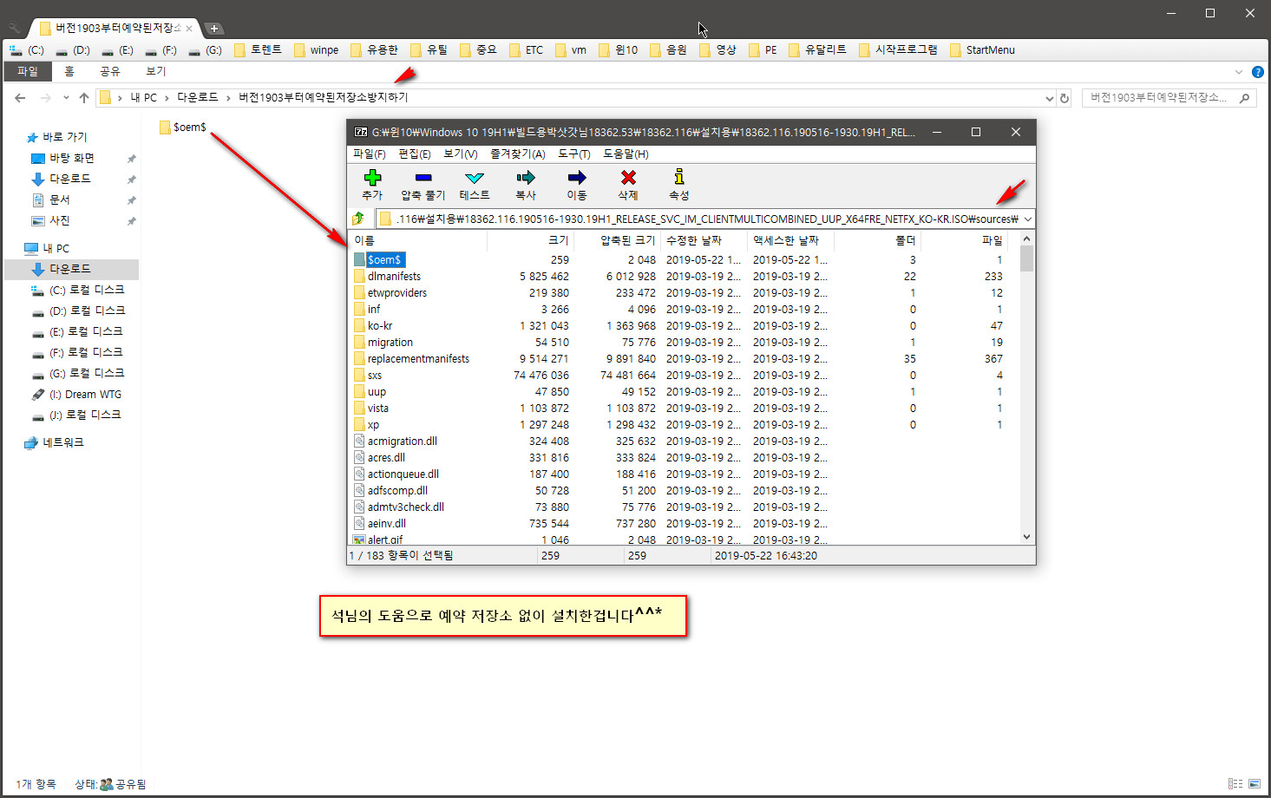
Task: Open 편집(E) menu in 7-Zip
Action: 415,154
